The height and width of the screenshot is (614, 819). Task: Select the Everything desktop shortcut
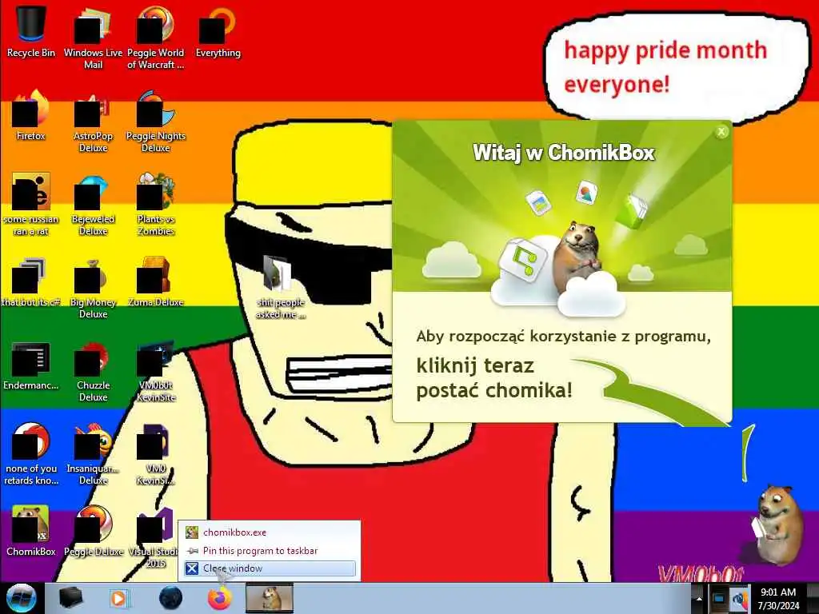click(x=218, y=31)
